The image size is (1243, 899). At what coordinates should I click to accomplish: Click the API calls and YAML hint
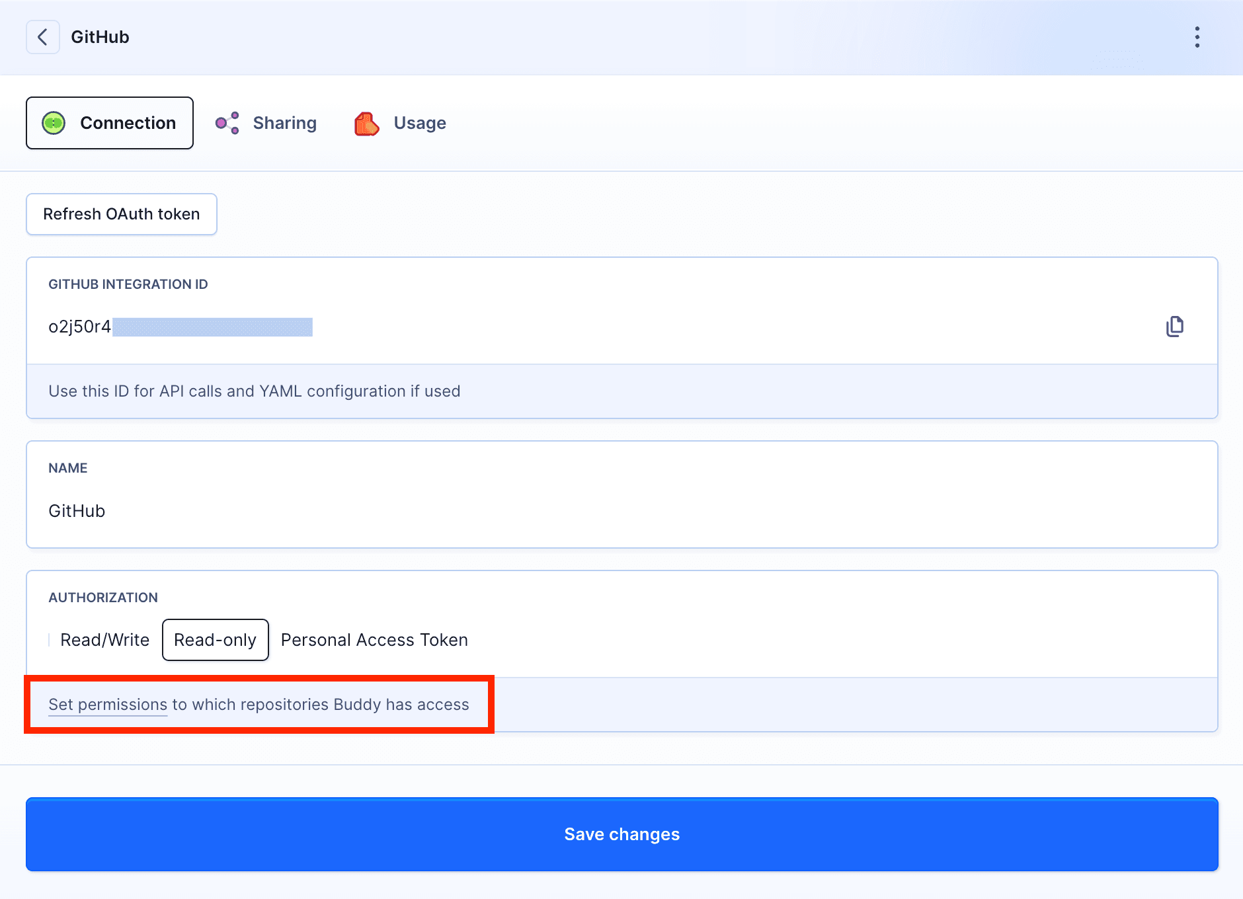coord(255,391)
